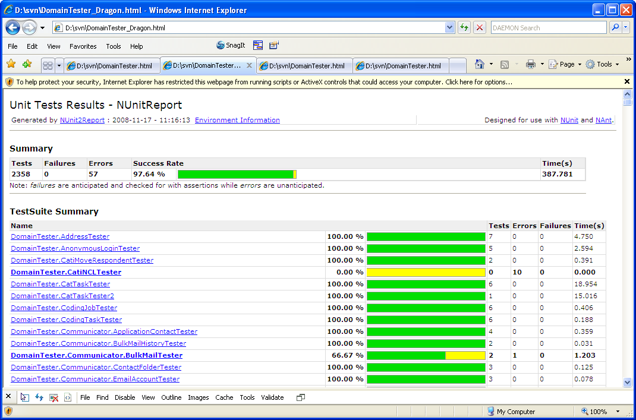This screenshot has height=420, width=636.
Task: Refresh the page with the green arrows icon
Action: pyautogui.click(x=464, y=28)
